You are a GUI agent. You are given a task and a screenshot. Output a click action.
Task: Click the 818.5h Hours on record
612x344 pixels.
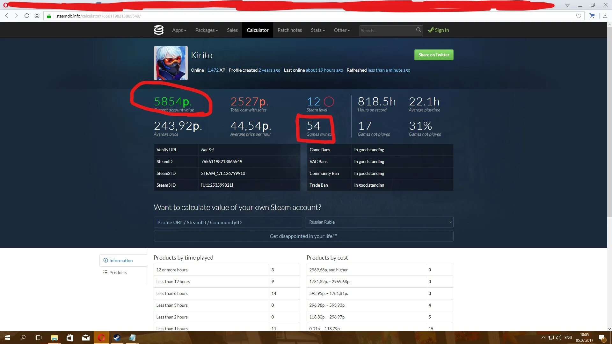click(376, 102)
